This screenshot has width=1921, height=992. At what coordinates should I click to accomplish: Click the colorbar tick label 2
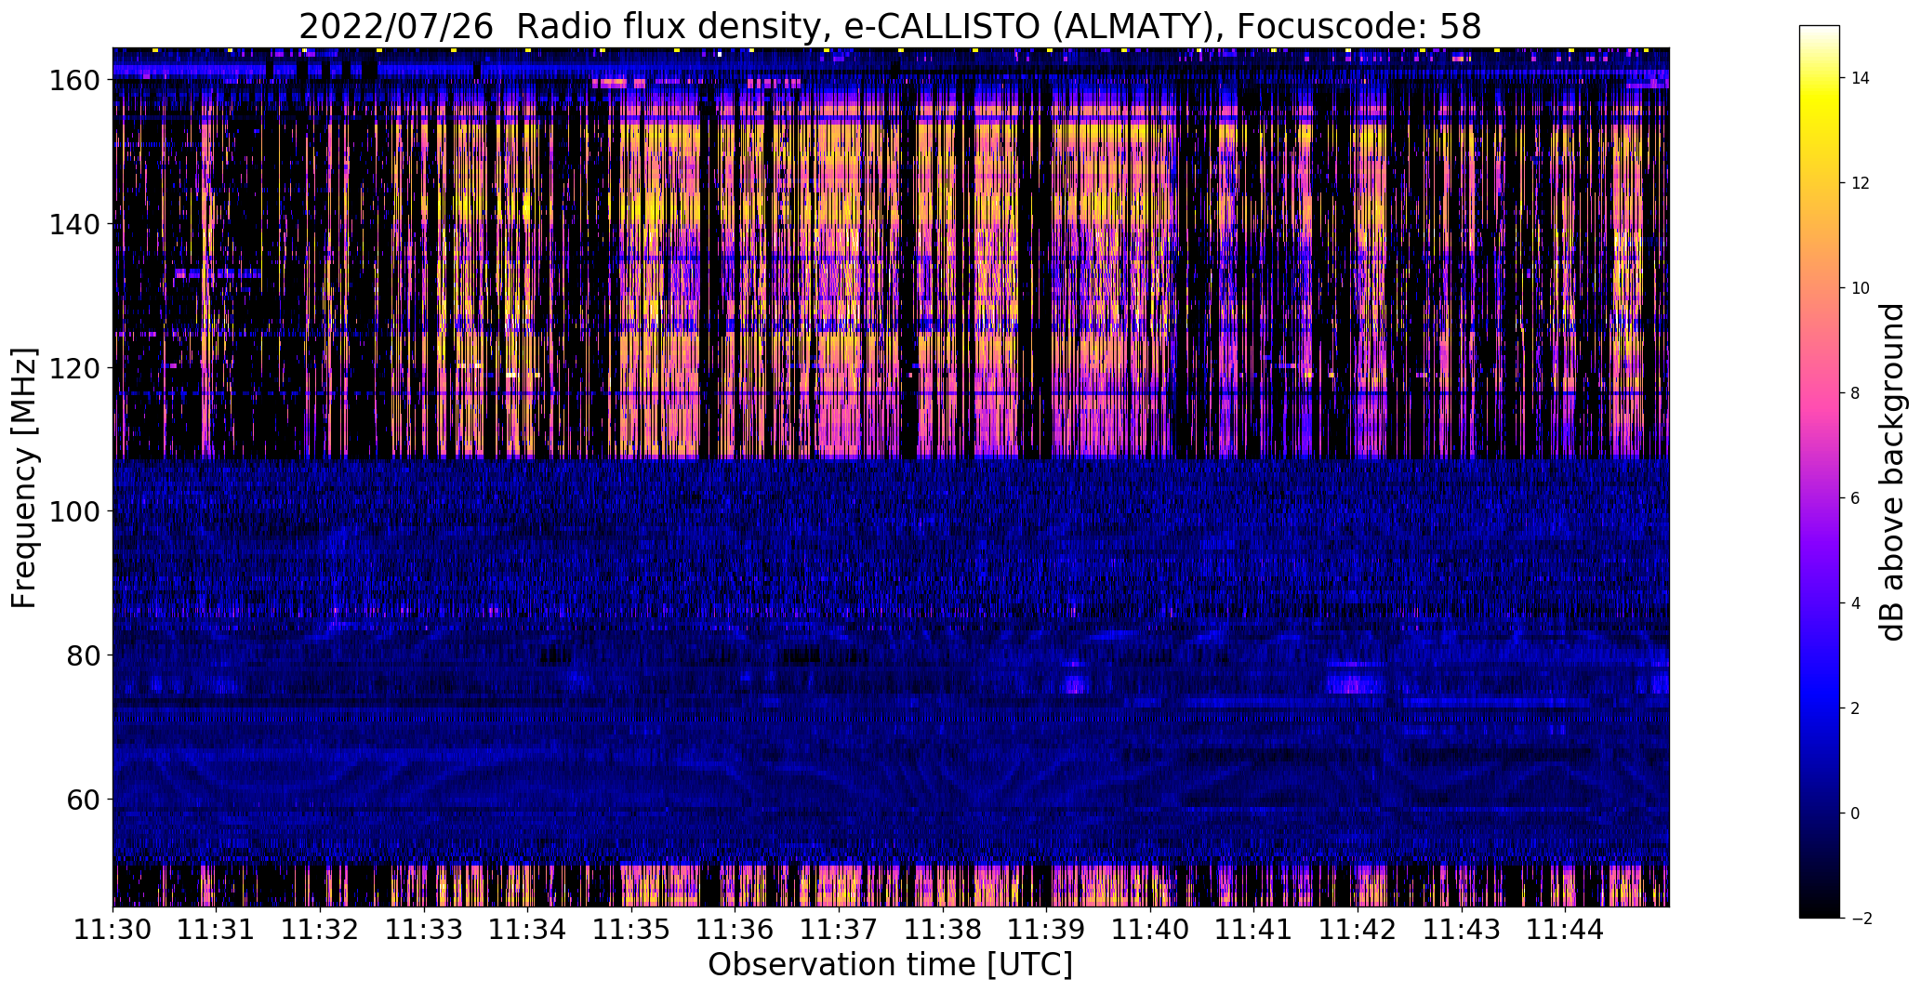[1856, 708]
